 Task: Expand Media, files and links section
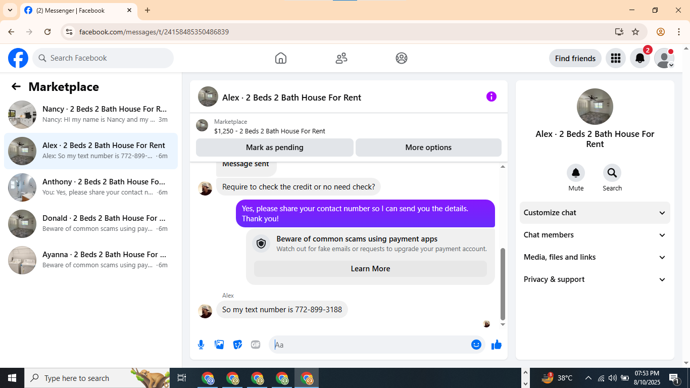pyautogui.click(x=595, y=257)
